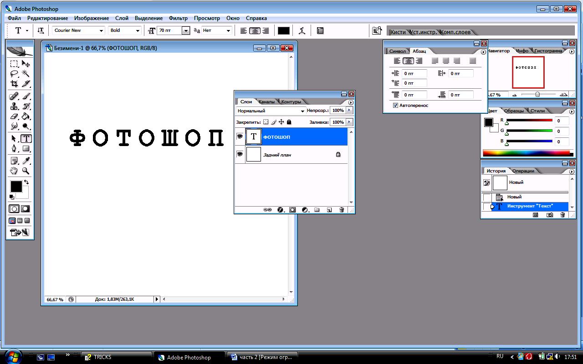Select the History Brush tool

26,106
